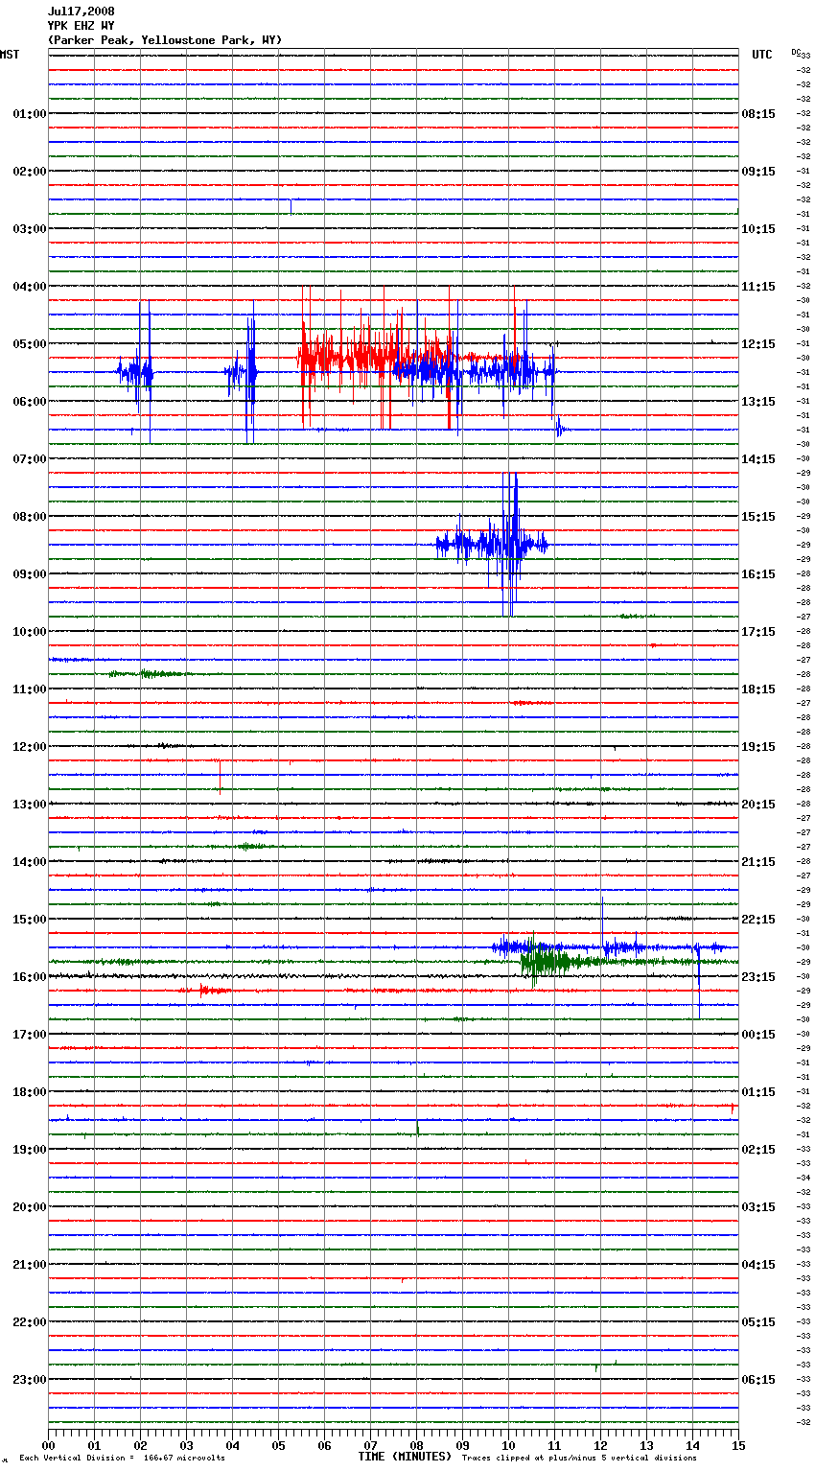This screenshot has height=1471, width=815.
Task: Click the 20:15 UTC time label
Action: tap(758, 805)
